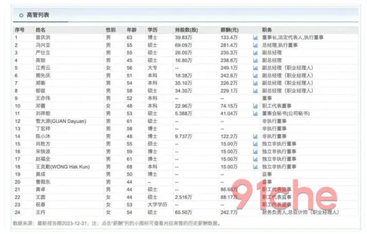Click the name 王丹 in row 24
The image size is (367, 234).
coord(40,212)
